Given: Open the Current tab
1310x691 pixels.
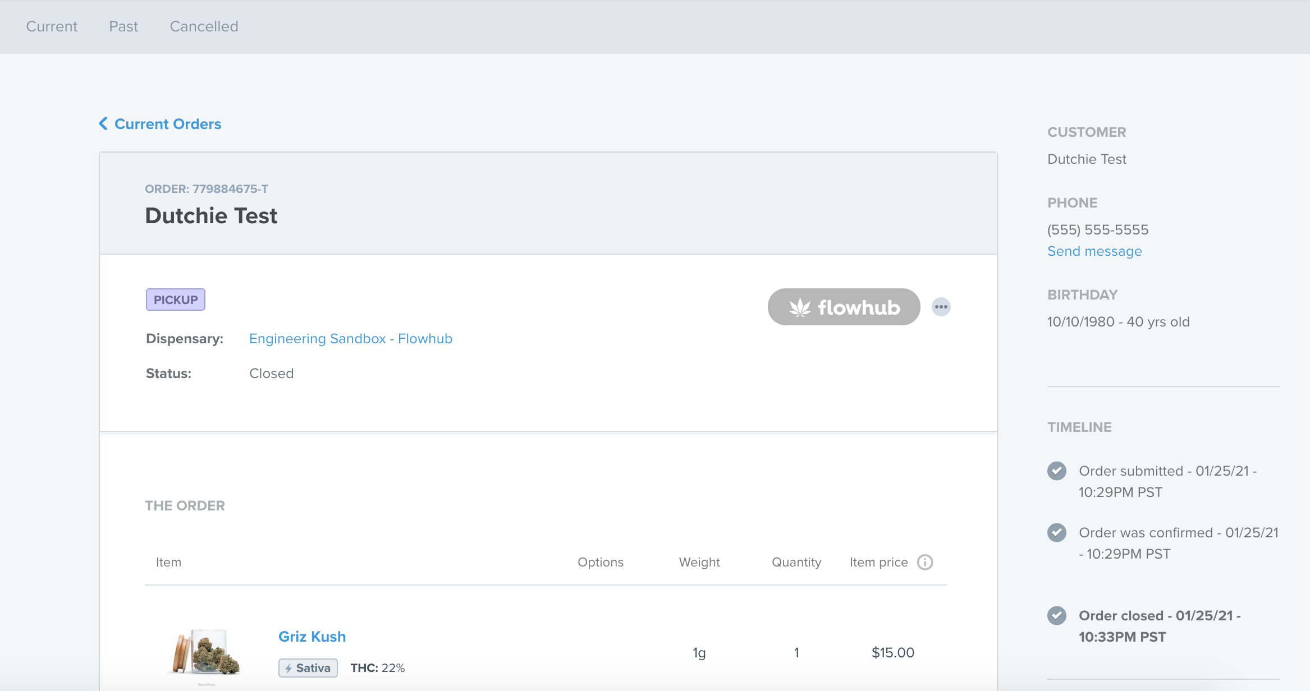Looking at the screenshot, I should click(x=52, y=26).
